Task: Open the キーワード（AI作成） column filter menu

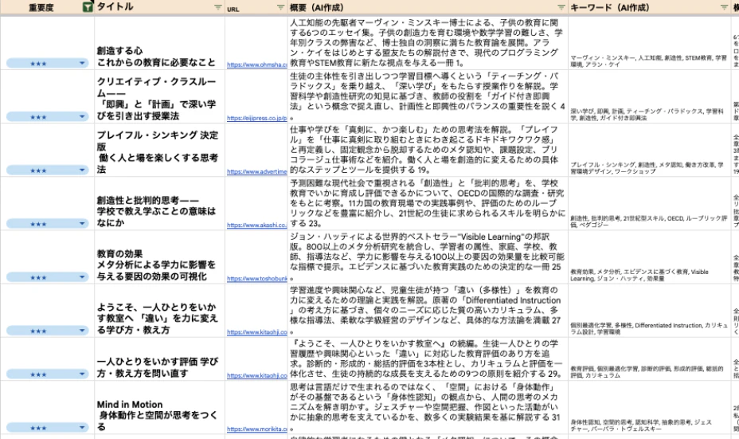Action: coord(724,7)
